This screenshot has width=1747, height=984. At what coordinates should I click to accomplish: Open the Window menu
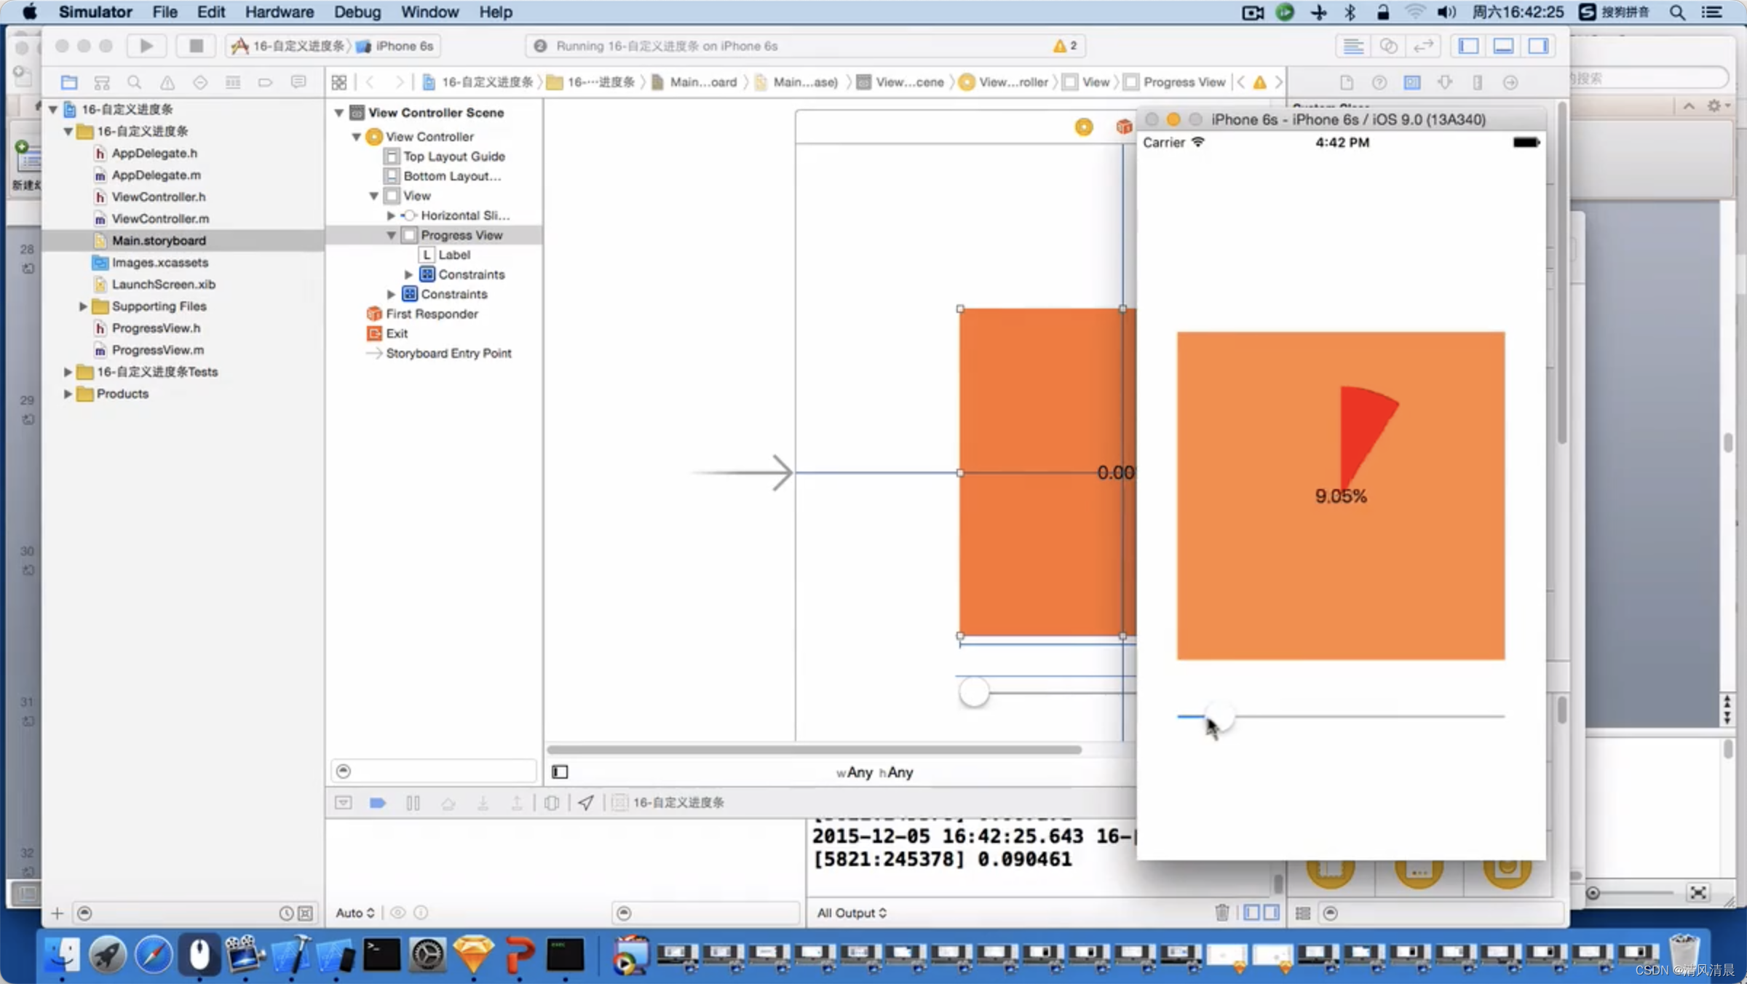(x=429, y=12)
